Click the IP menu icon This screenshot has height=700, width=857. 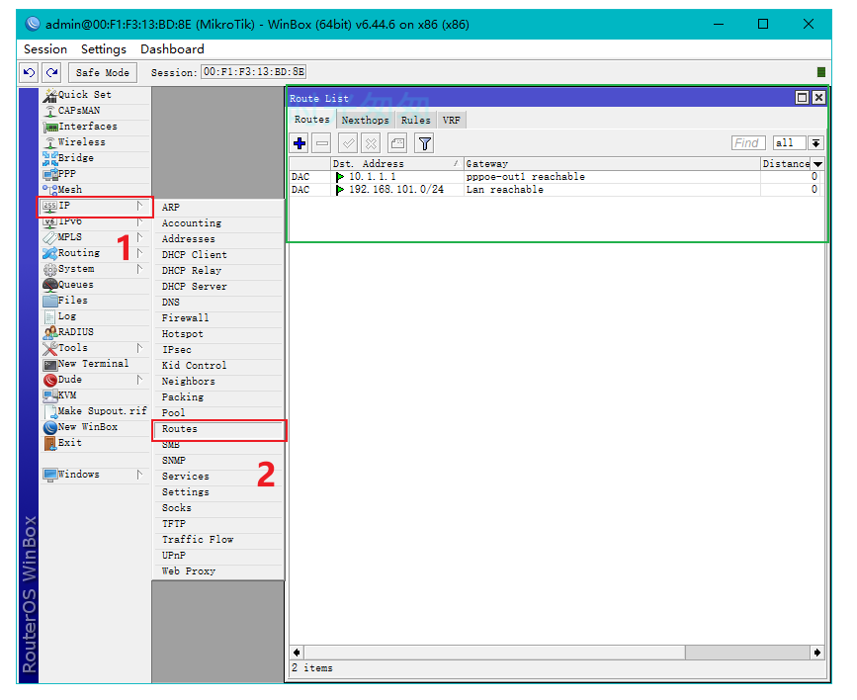pyautogui.click(x=49, y=207)
